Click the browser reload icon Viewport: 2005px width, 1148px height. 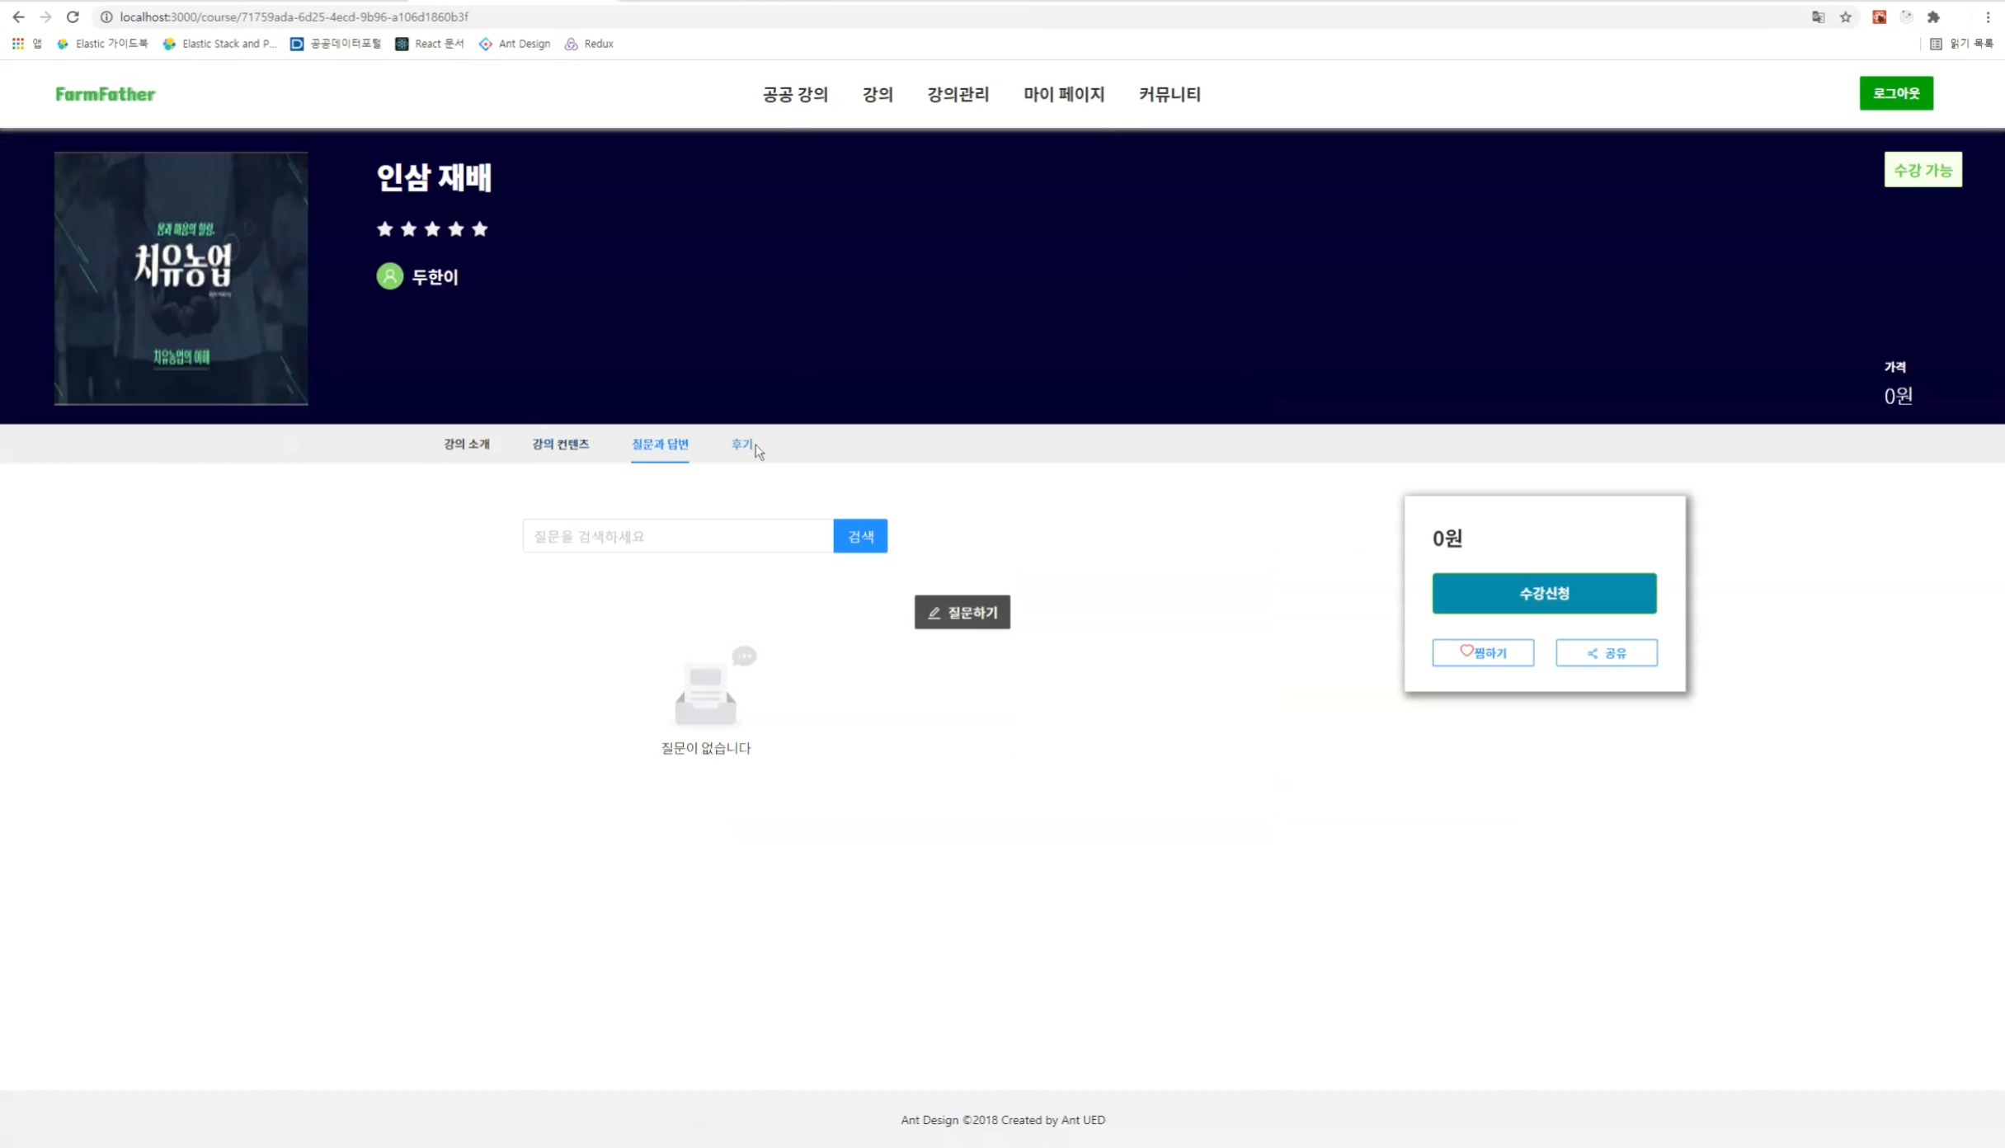click(73, 16)
